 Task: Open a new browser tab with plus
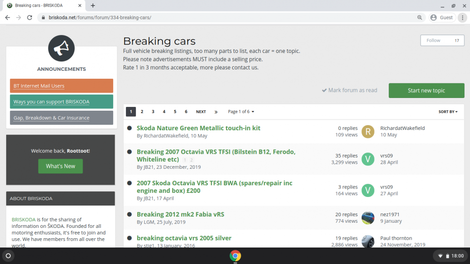[x=93, y=5]
